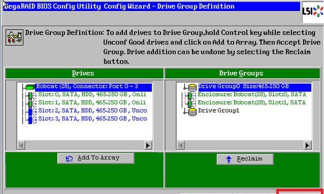This screenshot has width=324, height=194.
Task: Click the Slot 3 drive icon
Action: click(30, 120)
